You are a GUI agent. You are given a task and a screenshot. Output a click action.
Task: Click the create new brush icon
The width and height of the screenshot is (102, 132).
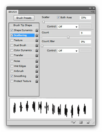pos(88,122)
